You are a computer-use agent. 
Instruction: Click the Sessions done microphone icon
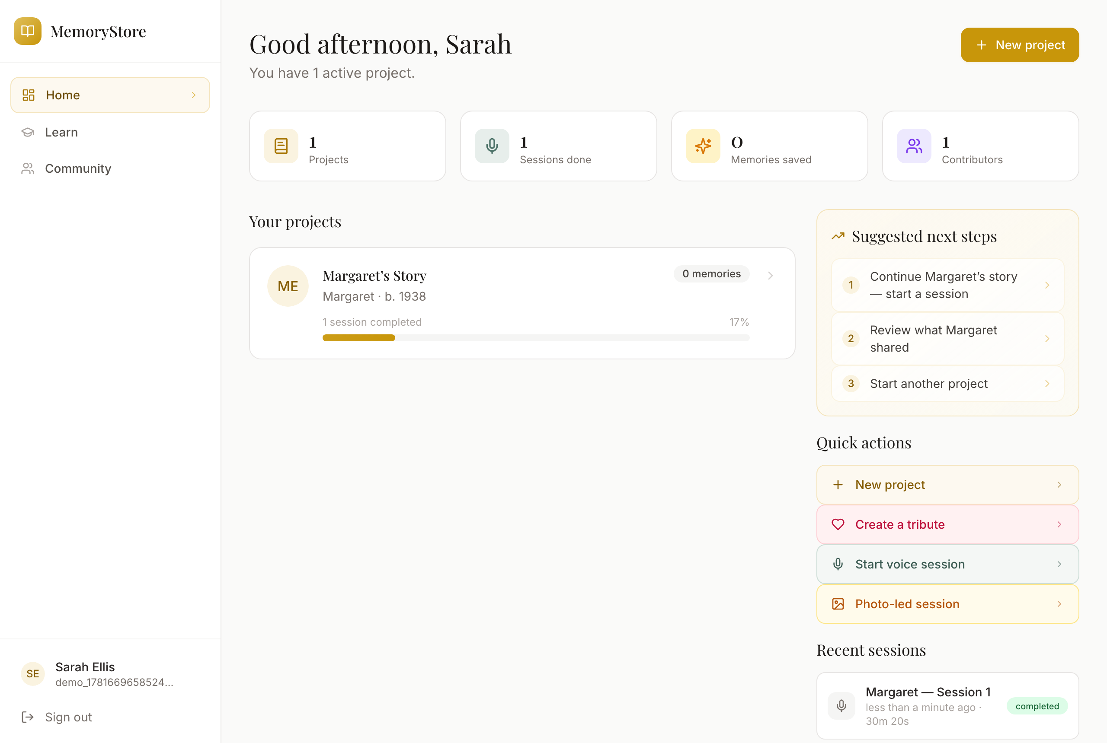492,146
